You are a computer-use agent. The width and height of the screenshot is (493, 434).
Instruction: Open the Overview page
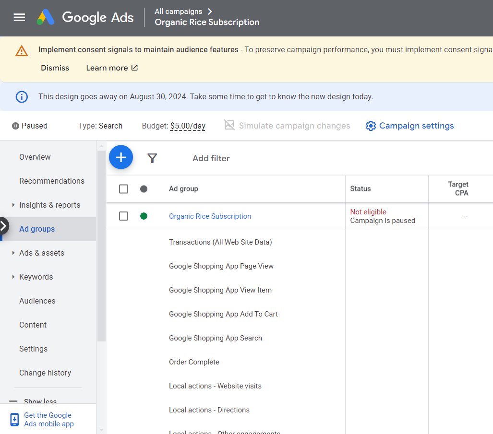[35, 157]
